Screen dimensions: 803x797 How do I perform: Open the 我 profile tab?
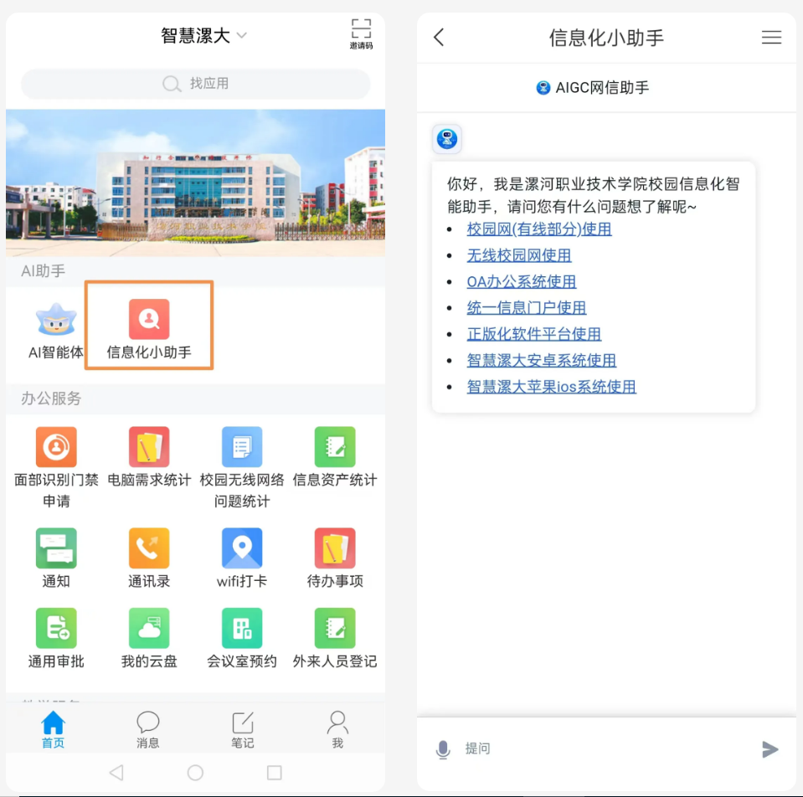tap(337, 729)
